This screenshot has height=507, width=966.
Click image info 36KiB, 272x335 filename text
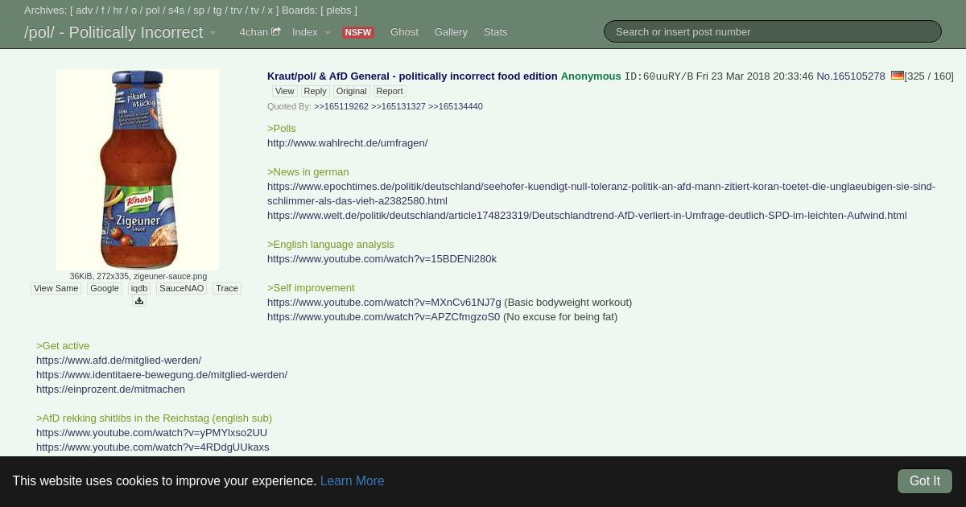click(x=138, y=276)
